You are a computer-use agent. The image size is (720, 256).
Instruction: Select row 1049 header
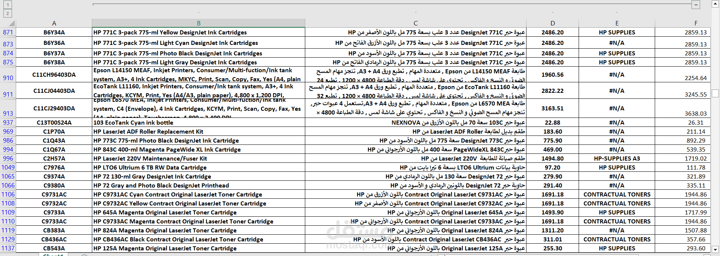click(x=8, y=167)
